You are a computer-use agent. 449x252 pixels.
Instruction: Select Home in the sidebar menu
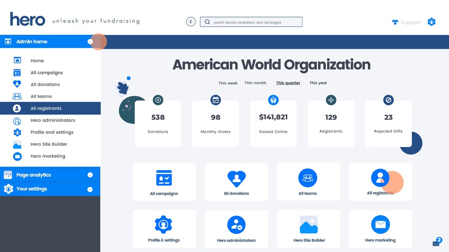click(37, 60)
